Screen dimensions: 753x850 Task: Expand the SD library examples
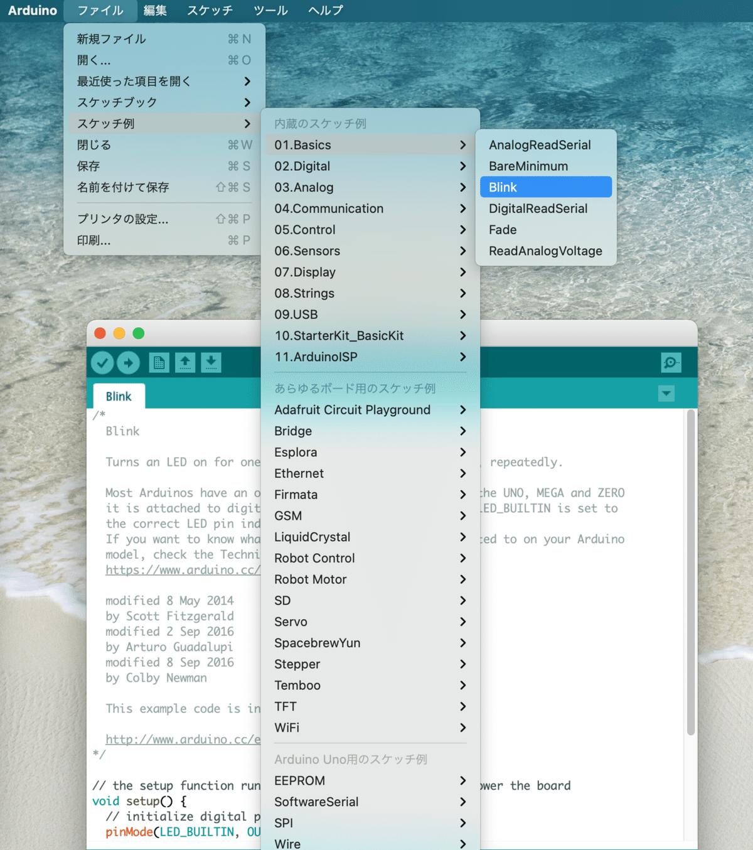pos(370,601)
